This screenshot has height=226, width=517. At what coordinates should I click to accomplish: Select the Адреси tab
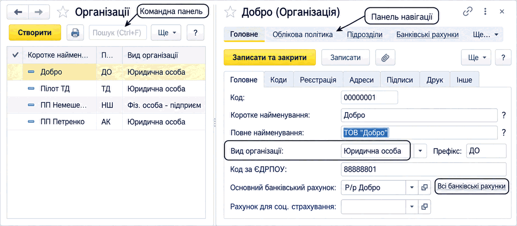point(361,80)
